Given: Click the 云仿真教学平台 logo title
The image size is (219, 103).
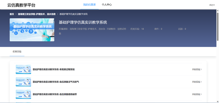Looking at the screenshot, I should click(21, 5).
